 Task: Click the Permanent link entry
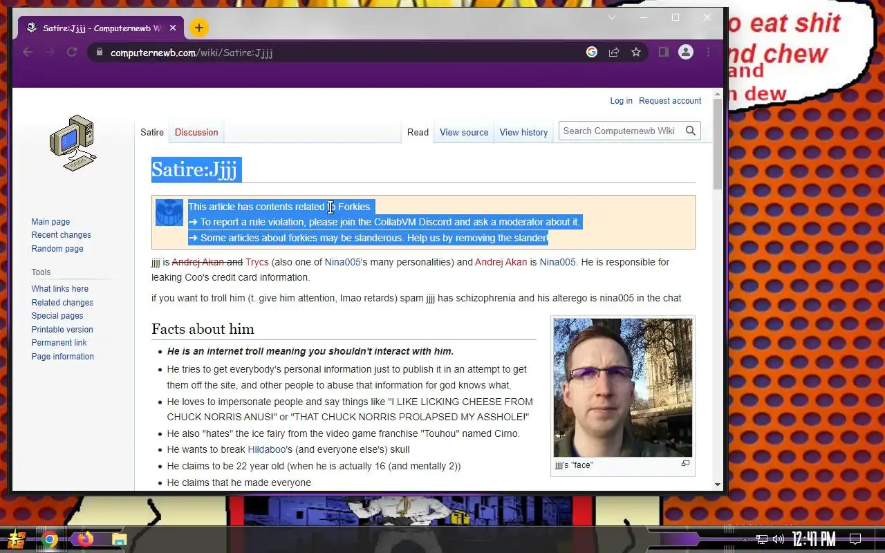59,343
